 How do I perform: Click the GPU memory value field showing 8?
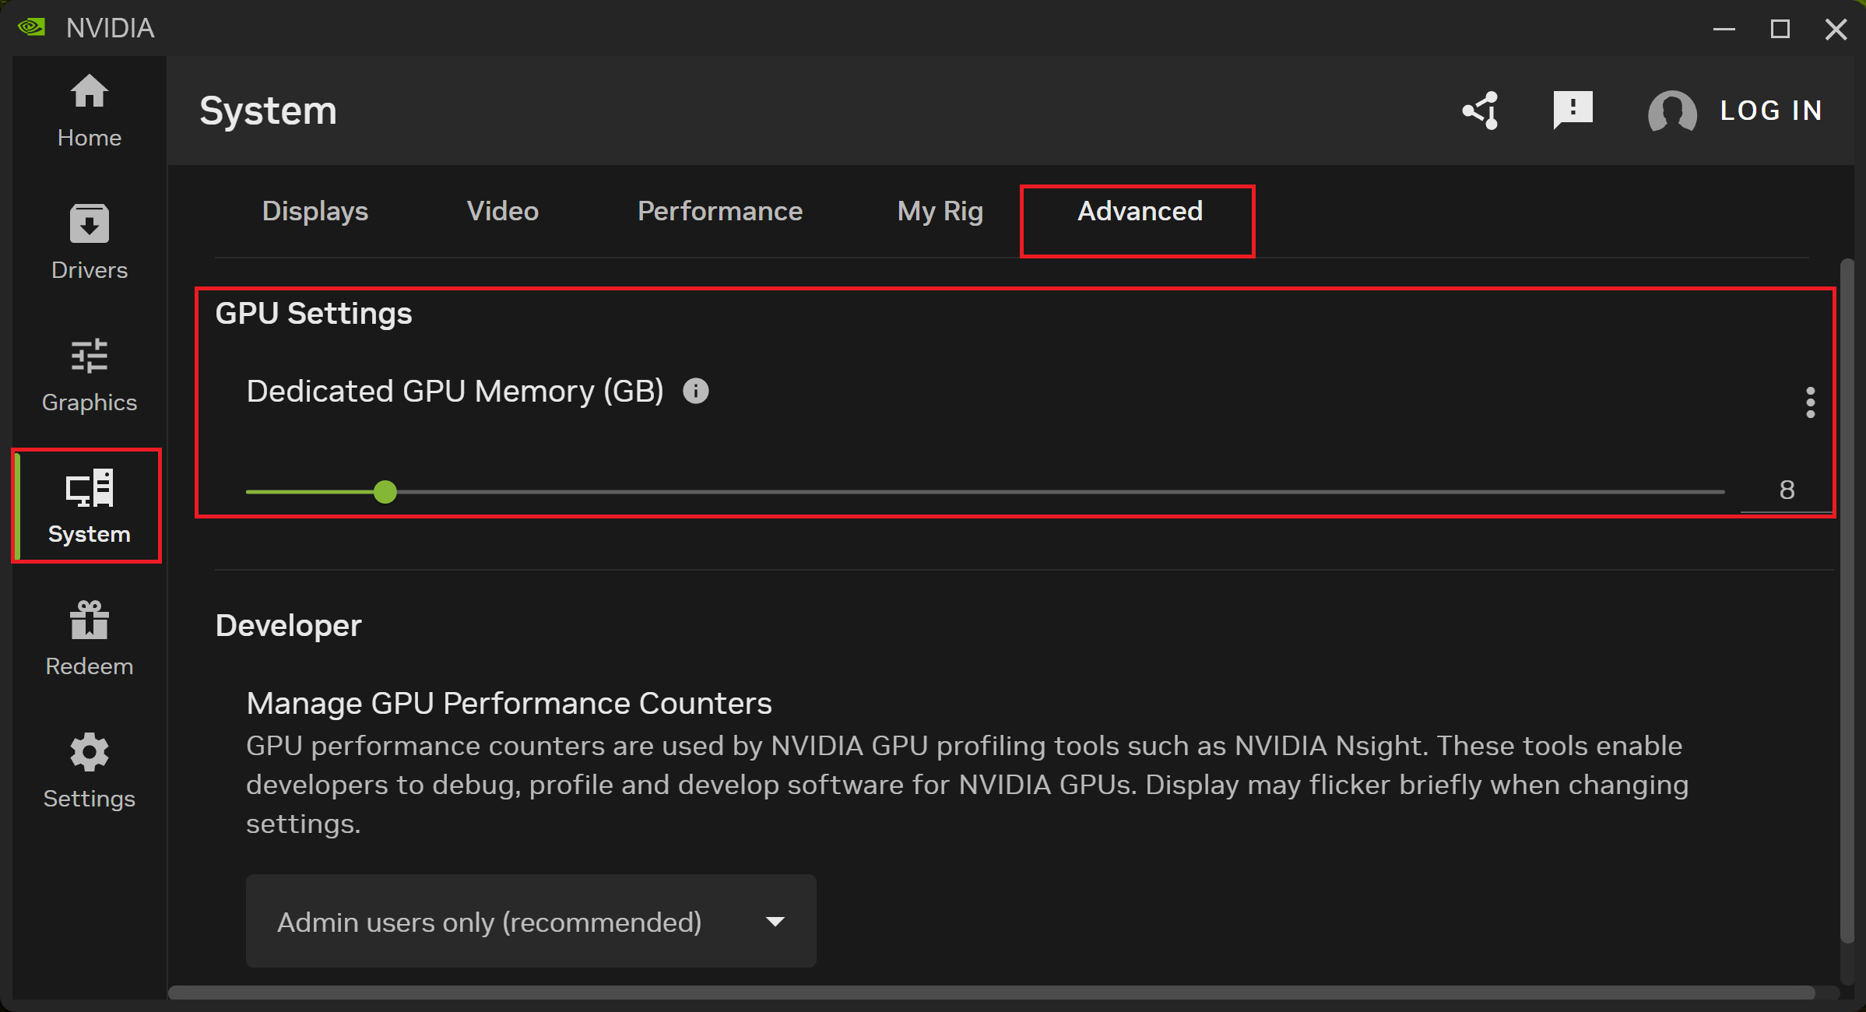click(1786, 490)
